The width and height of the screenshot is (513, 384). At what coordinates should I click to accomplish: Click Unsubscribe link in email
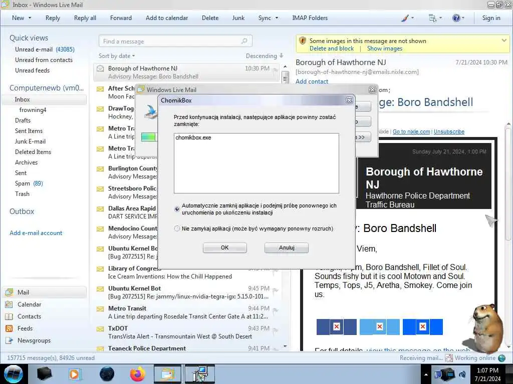[x=449, y=131]
